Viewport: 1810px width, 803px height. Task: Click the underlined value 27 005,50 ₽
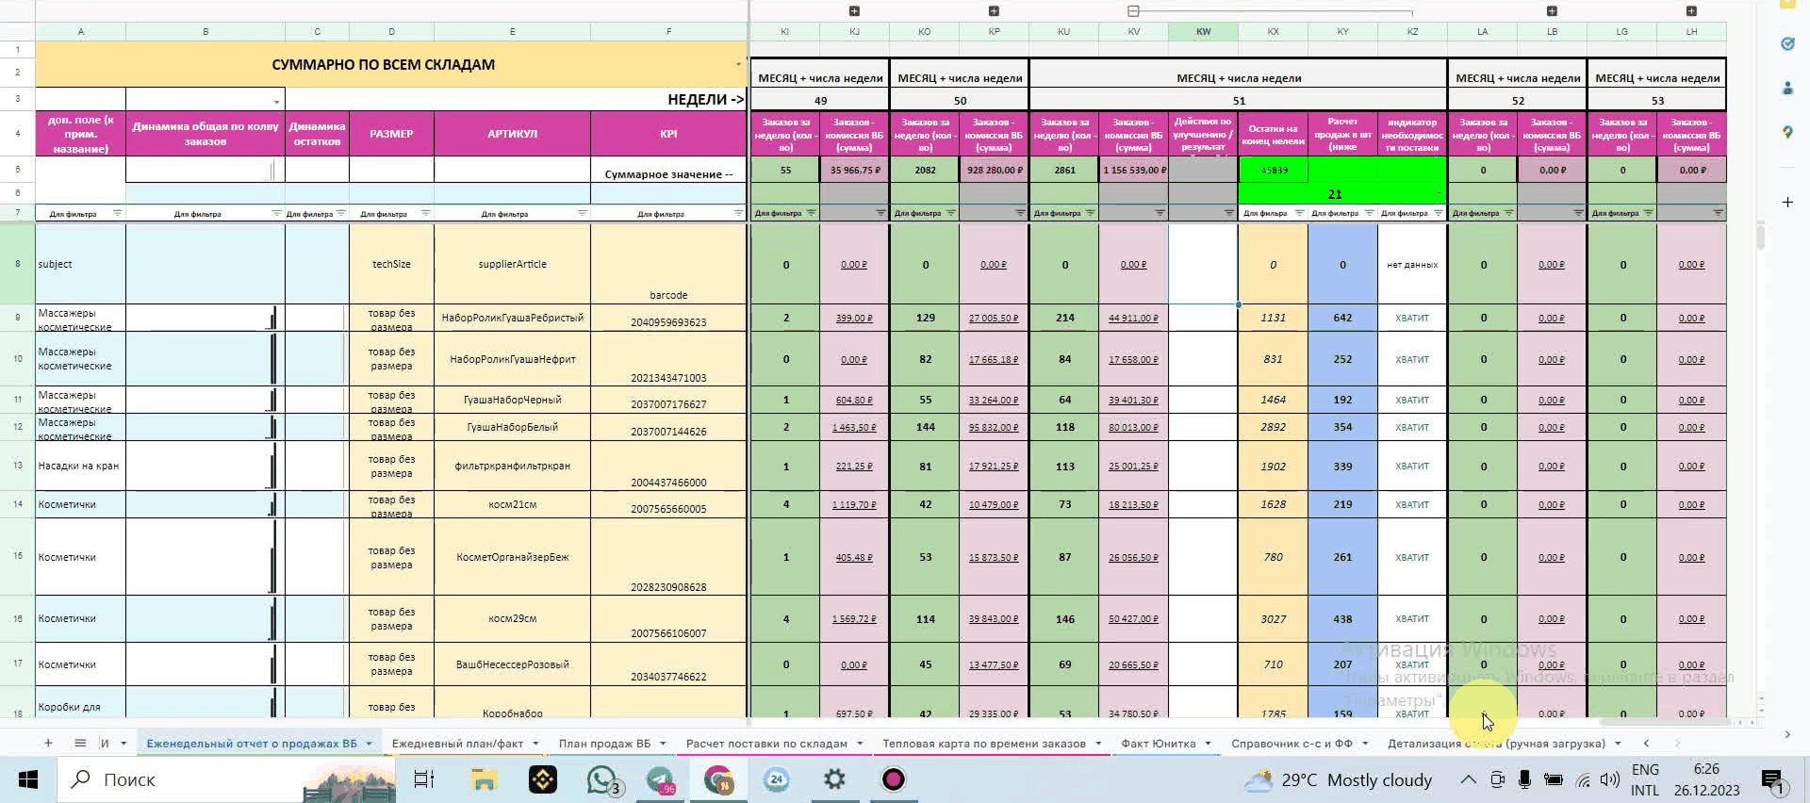[x=994, y=319]
